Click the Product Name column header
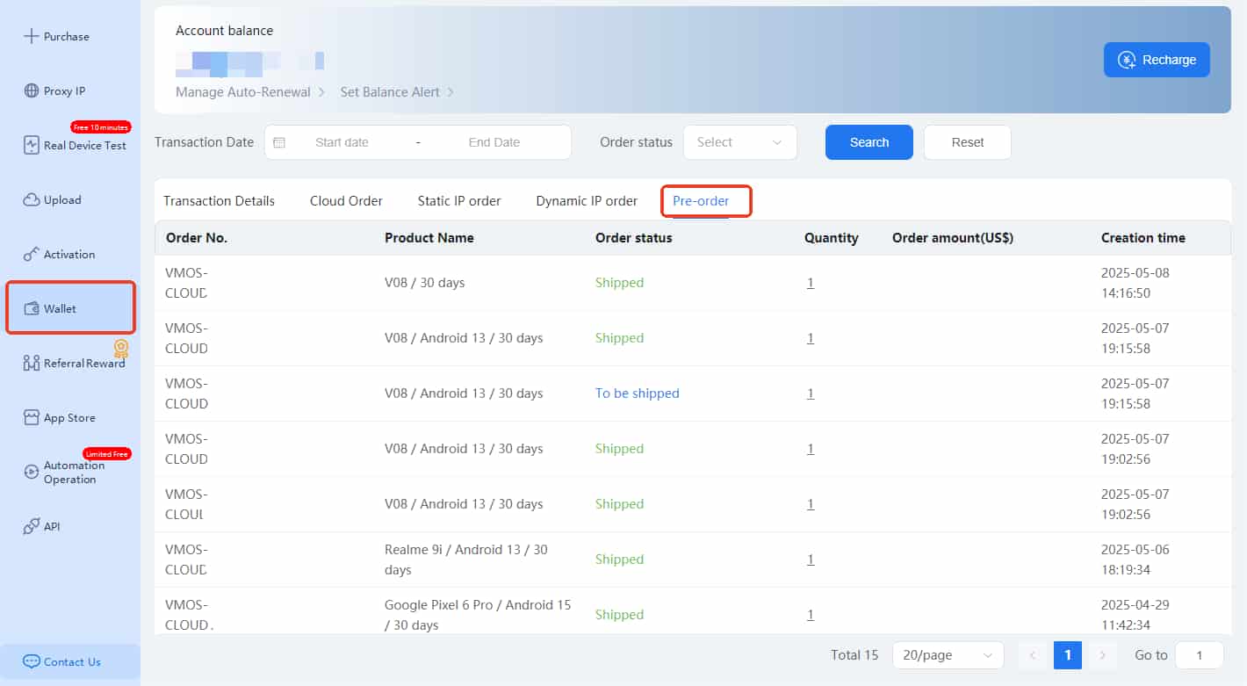 click(429, 238)
